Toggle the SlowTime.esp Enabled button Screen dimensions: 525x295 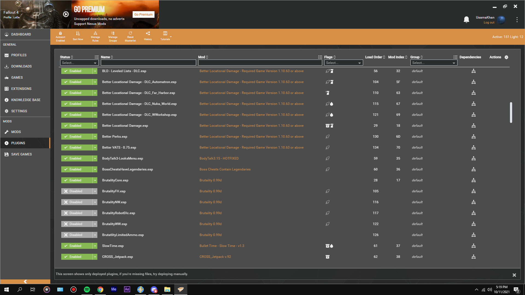pos(77,246)
